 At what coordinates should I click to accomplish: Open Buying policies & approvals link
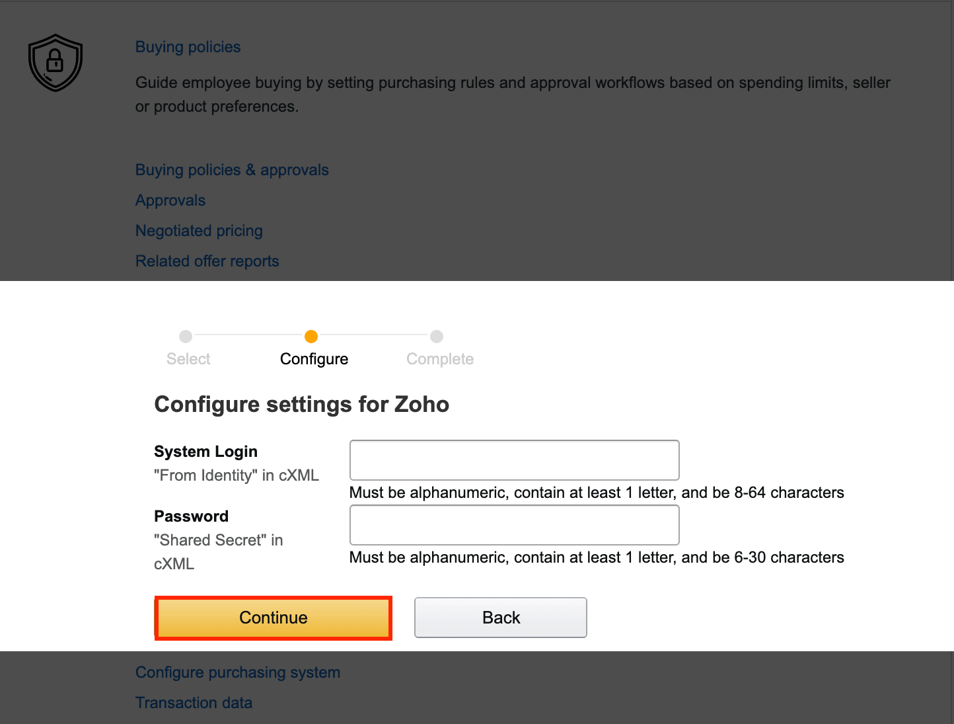pos(232,170)
